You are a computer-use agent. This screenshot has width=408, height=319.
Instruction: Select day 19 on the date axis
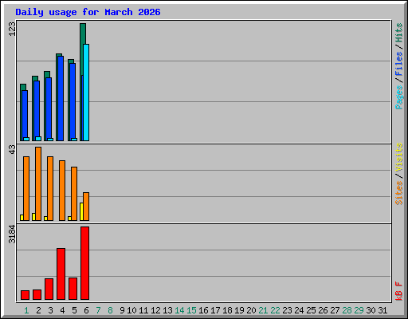tap(239, 310)
